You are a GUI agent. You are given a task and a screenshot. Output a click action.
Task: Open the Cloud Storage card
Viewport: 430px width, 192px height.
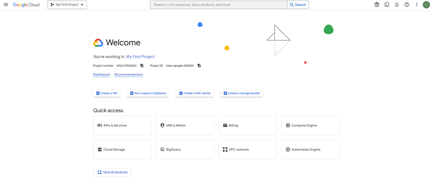(x=122, y=150)
